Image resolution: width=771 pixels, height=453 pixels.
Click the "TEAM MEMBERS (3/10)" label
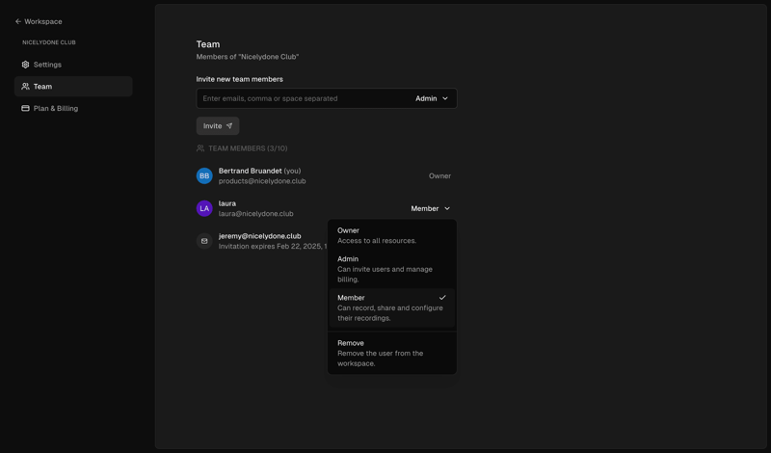tap(248, 148)
